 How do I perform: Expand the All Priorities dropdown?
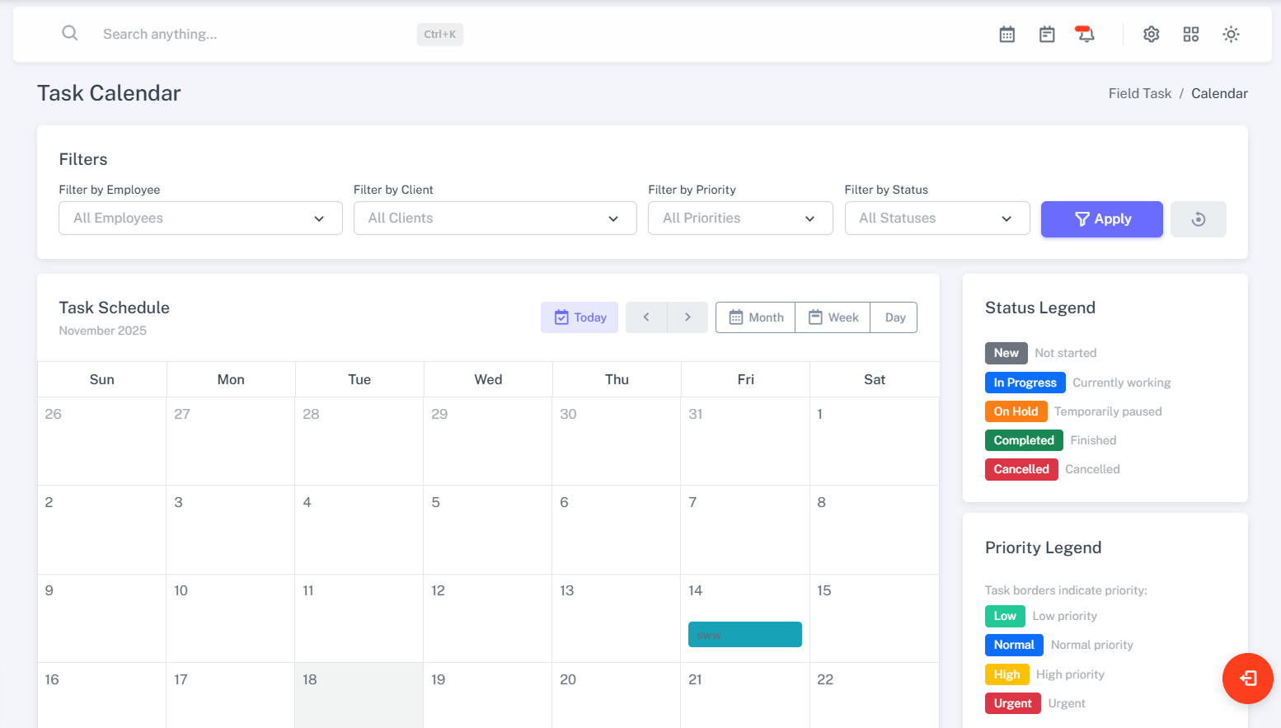(x=739, y=218)
